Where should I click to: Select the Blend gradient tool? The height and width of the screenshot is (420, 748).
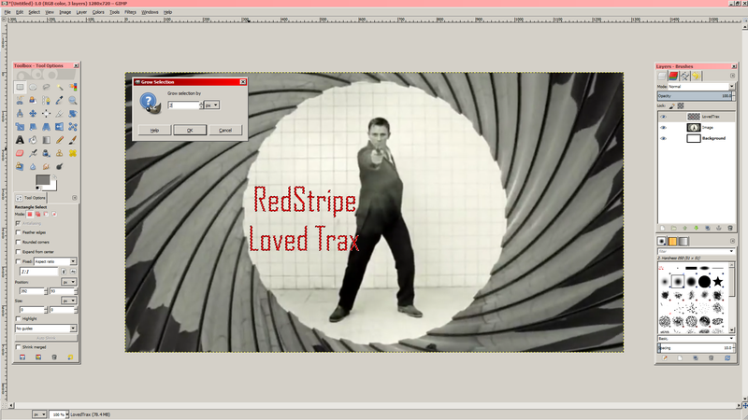tap(46, 141)
